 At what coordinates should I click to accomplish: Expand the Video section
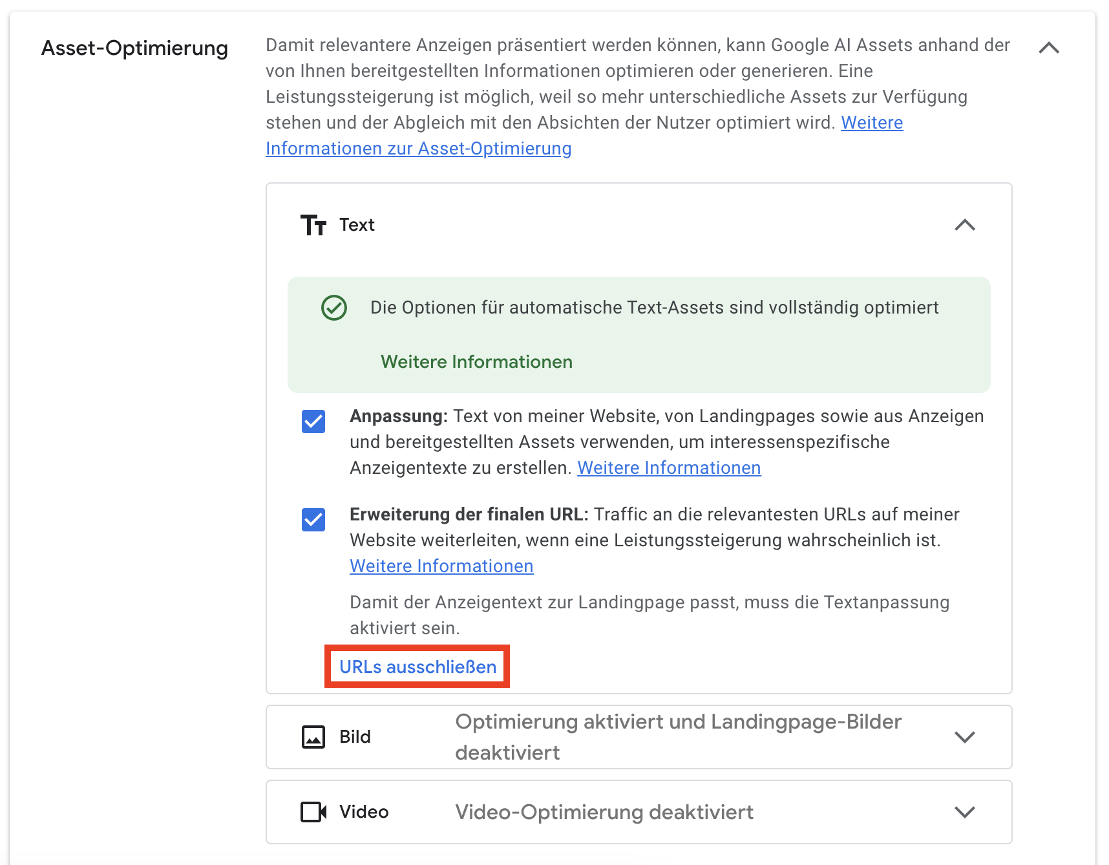coord(965,813)
